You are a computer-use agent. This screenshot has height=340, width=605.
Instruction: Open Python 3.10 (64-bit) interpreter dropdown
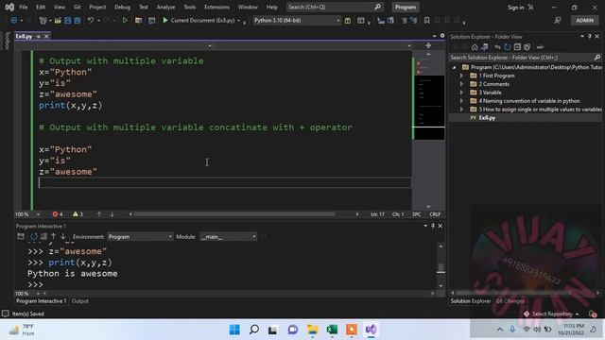tap(297, 21)
